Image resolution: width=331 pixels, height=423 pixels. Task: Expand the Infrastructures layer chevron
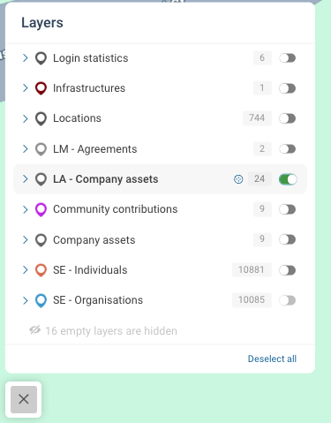26,87
